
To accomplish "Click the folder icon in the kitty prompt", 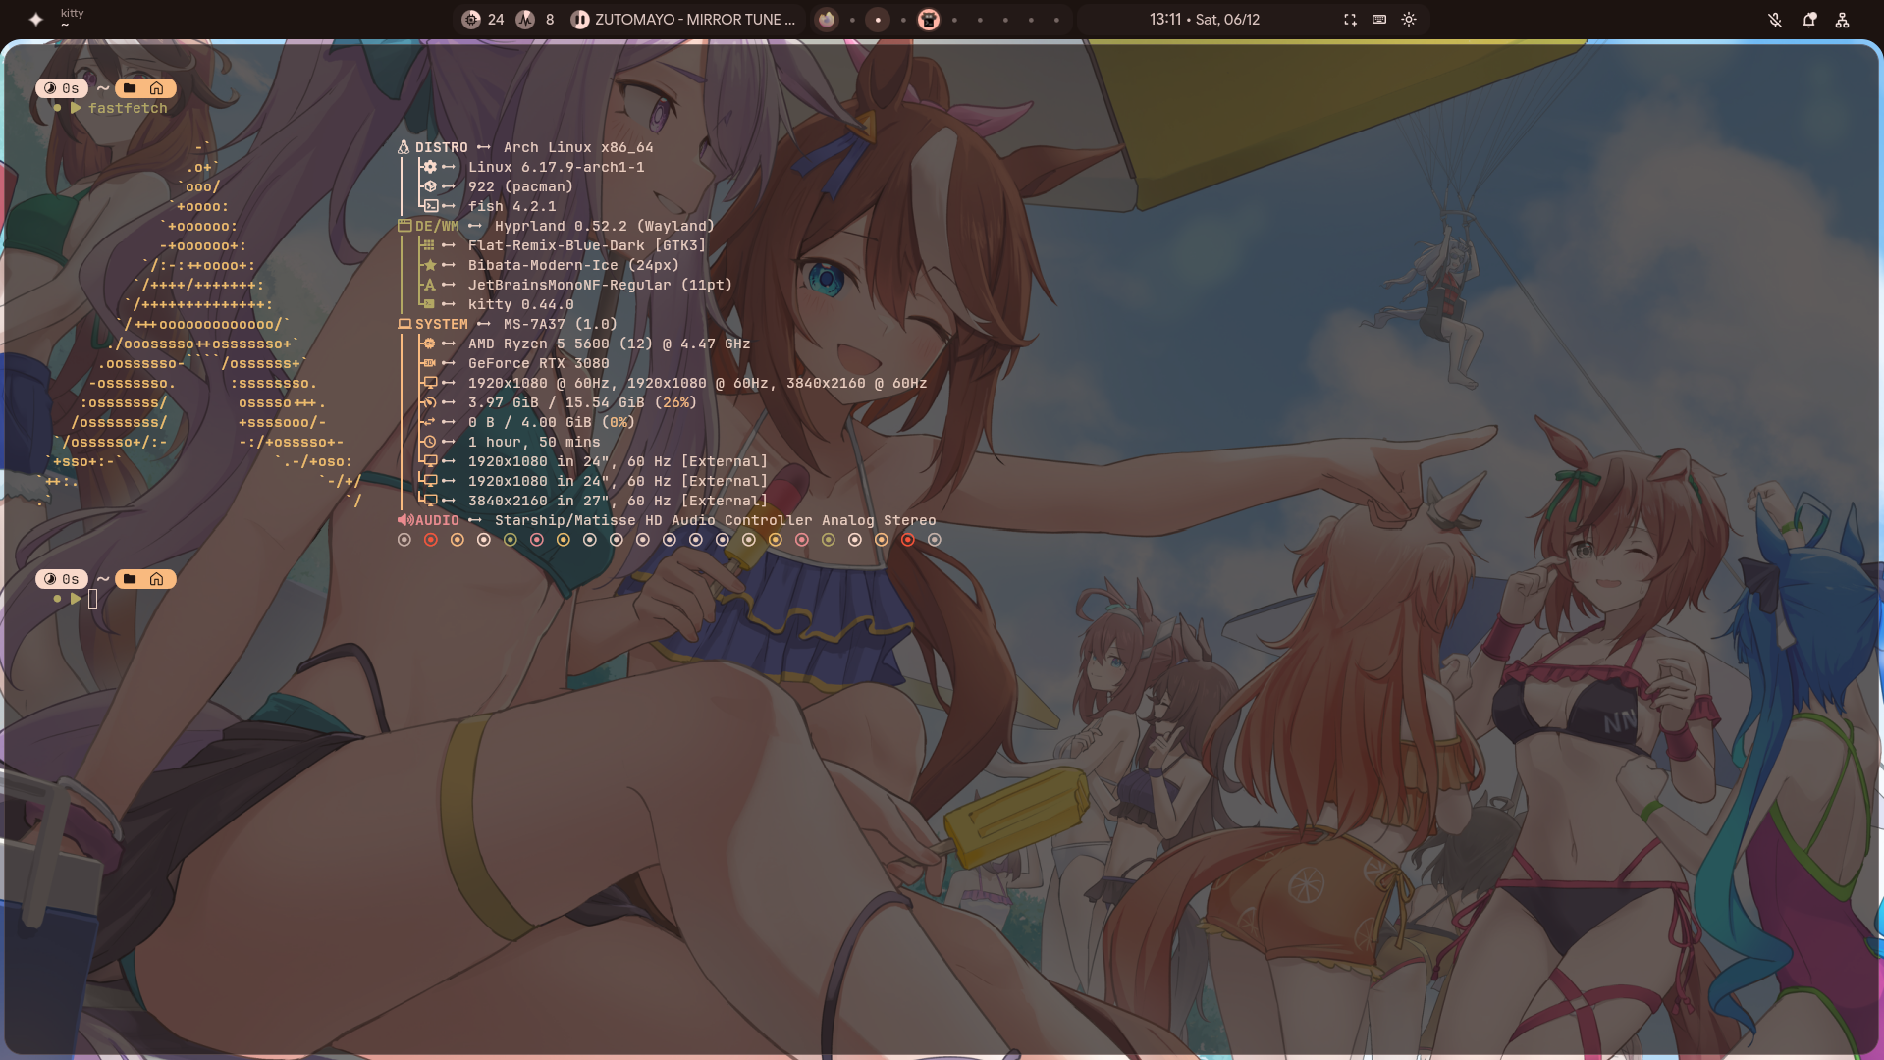I will coord(130,87).
